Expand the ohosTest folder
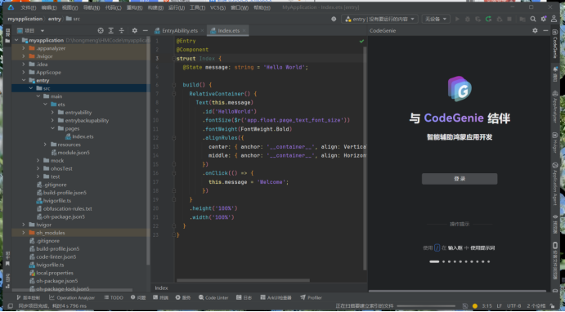Screen dimensions: 565x312 [x=38, y=168]
